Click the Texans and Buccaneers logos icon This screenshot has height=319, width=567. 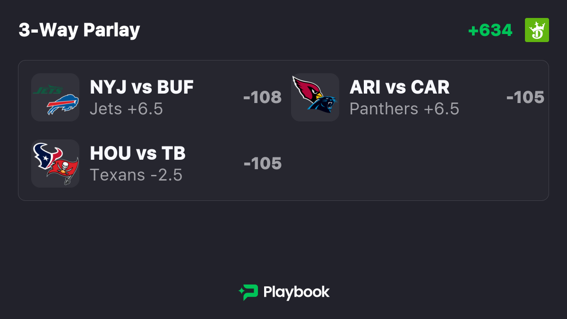coord(55,164)
